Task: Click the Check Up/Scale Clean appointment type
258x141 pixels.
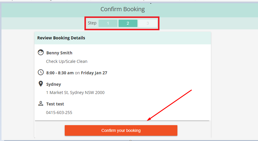Action: click(67, 61)
